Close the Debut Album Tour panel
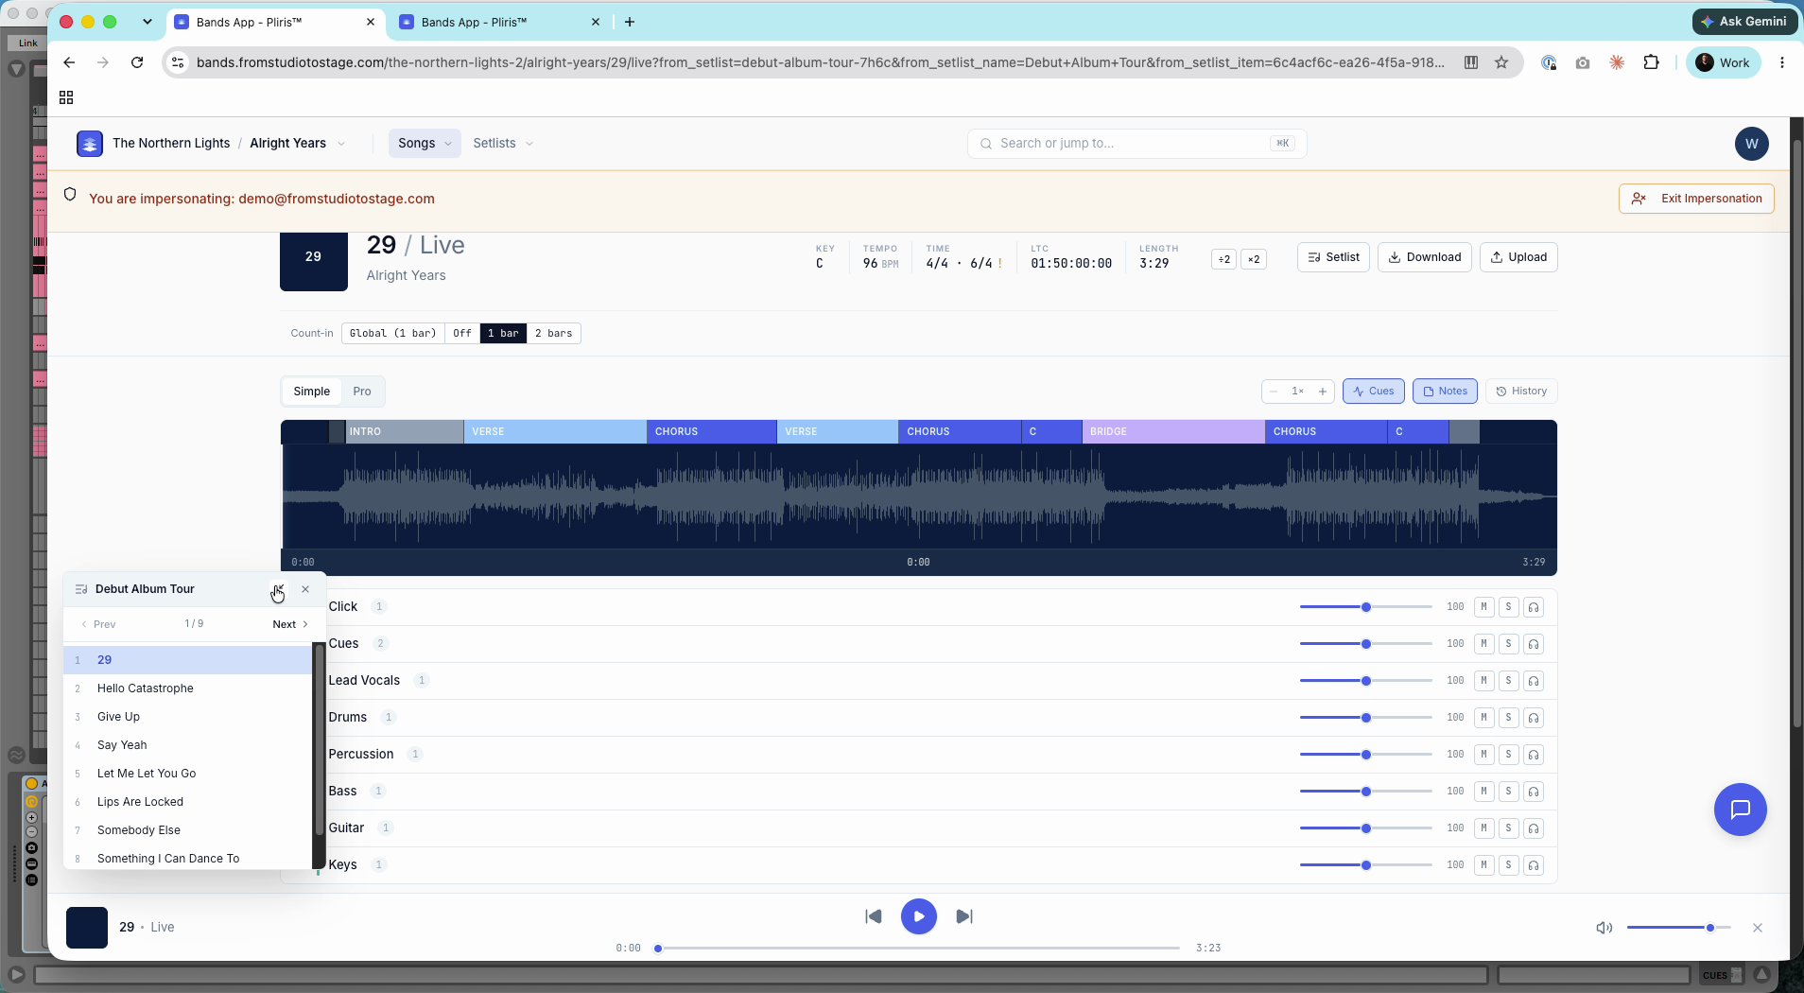The image size is (1804, 993). 305,589
